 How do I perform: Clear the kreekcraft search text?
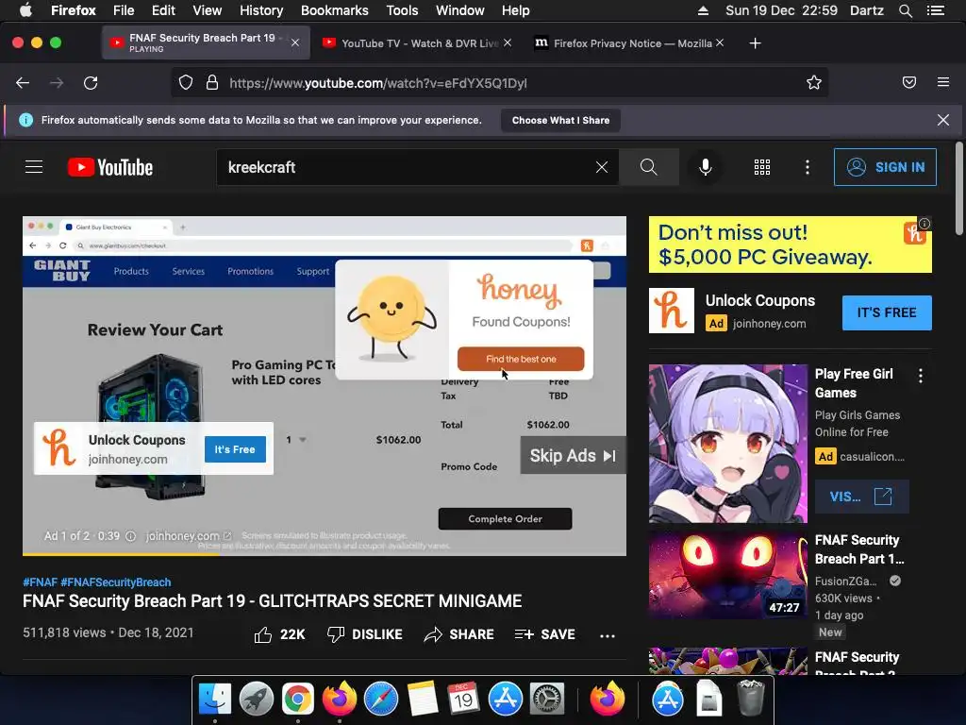click(602, 167)
